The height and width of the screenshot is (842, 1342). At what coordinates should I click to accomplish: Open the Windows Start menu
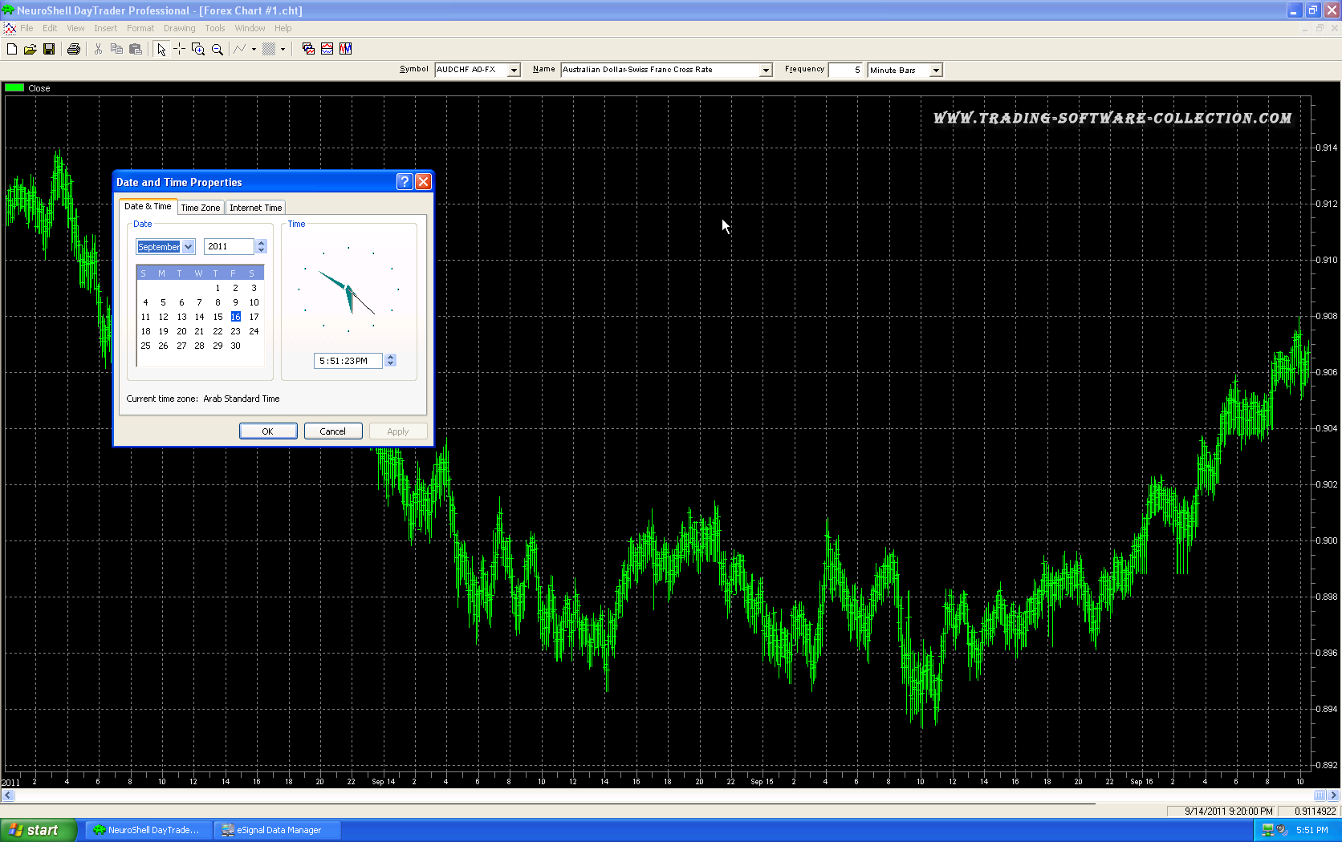point(38,830)
